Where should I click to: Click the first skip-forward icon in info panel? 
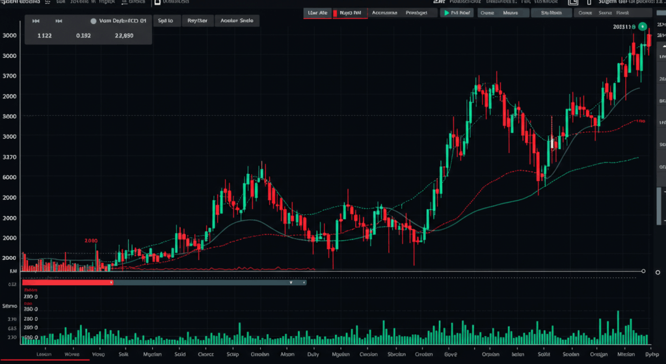36,21
